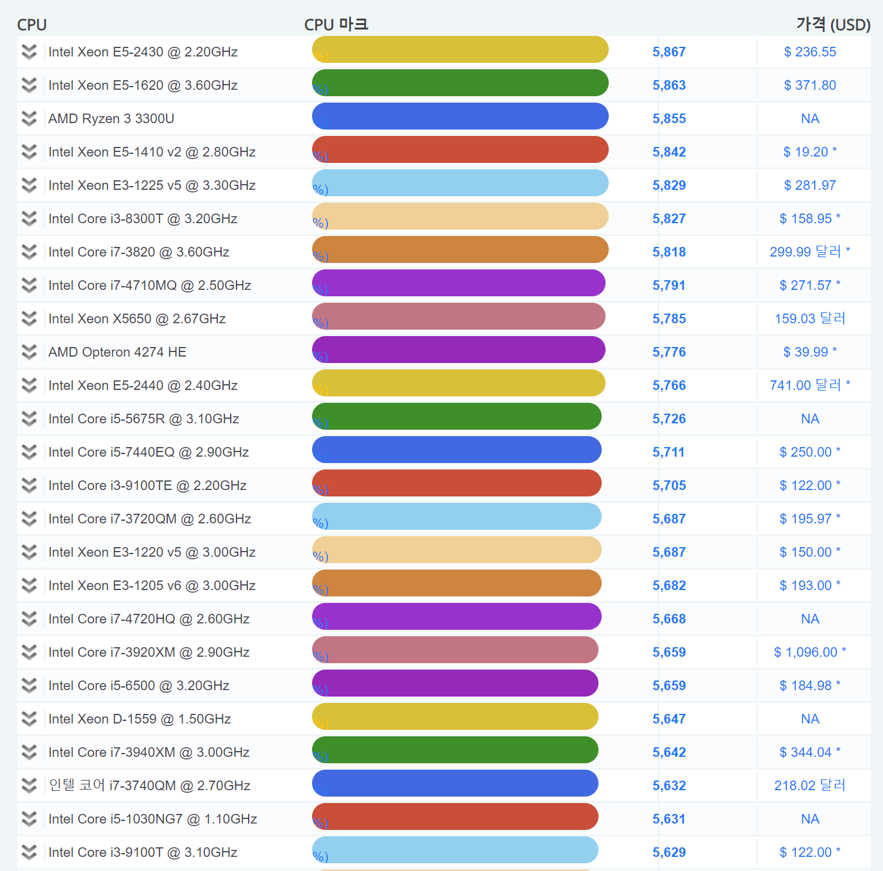883x871 pixels.
Task: Click the blue bar for Core i5-7440EQ
Action: (456, 450)
